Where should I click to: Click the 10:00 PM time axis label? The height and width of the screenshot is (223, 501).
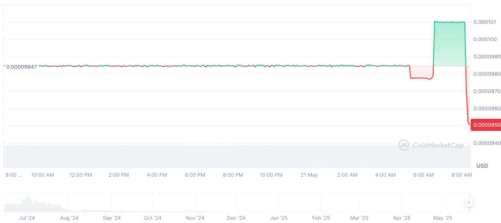[x=271, y=175]
